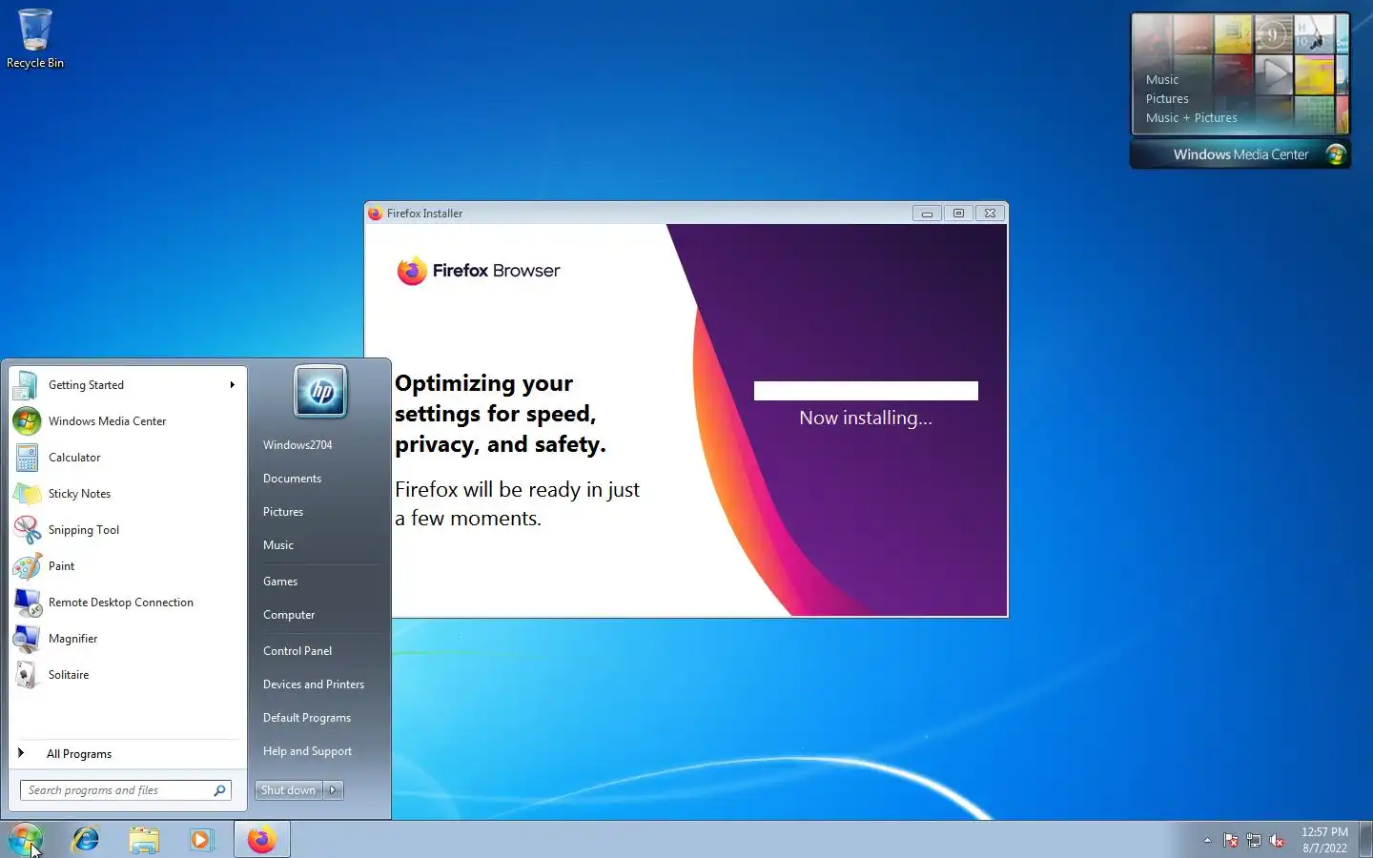The width and height of the screenshot is (1373, 858).
Task: Click the Windows Media Center gadget logo
Action: tap(1336, 154)
